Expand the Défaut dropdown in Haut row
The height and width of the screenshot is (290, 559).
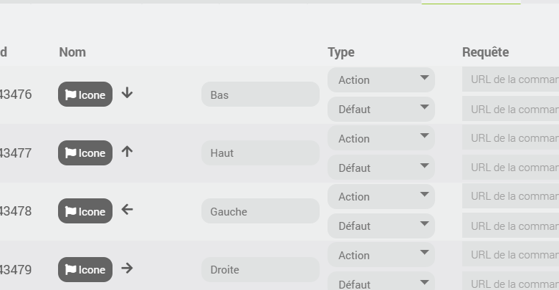click(x=381, y=168)
